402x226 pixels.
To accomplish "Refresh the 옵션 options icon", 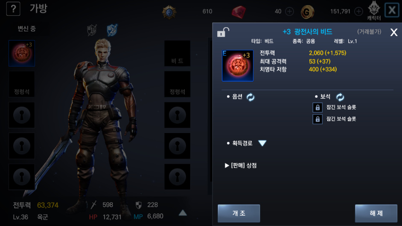I will (251, 97).
